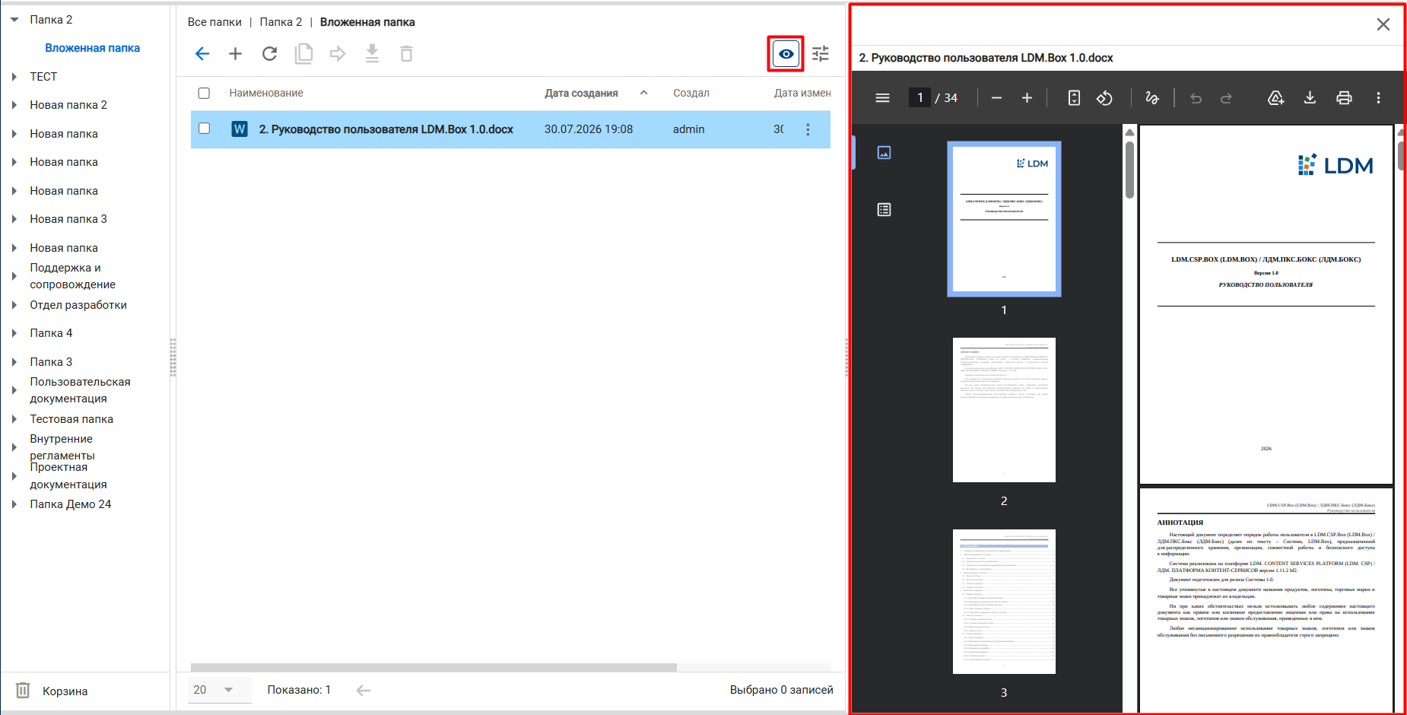Add a new item with the plus icon
Image resolution: width=1407 pixels, height=715 pixels.
(x=236, y=54)
